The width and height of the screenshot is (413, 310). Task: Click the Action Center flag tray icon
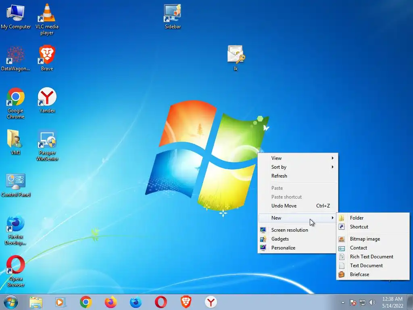tap(353, 302)
